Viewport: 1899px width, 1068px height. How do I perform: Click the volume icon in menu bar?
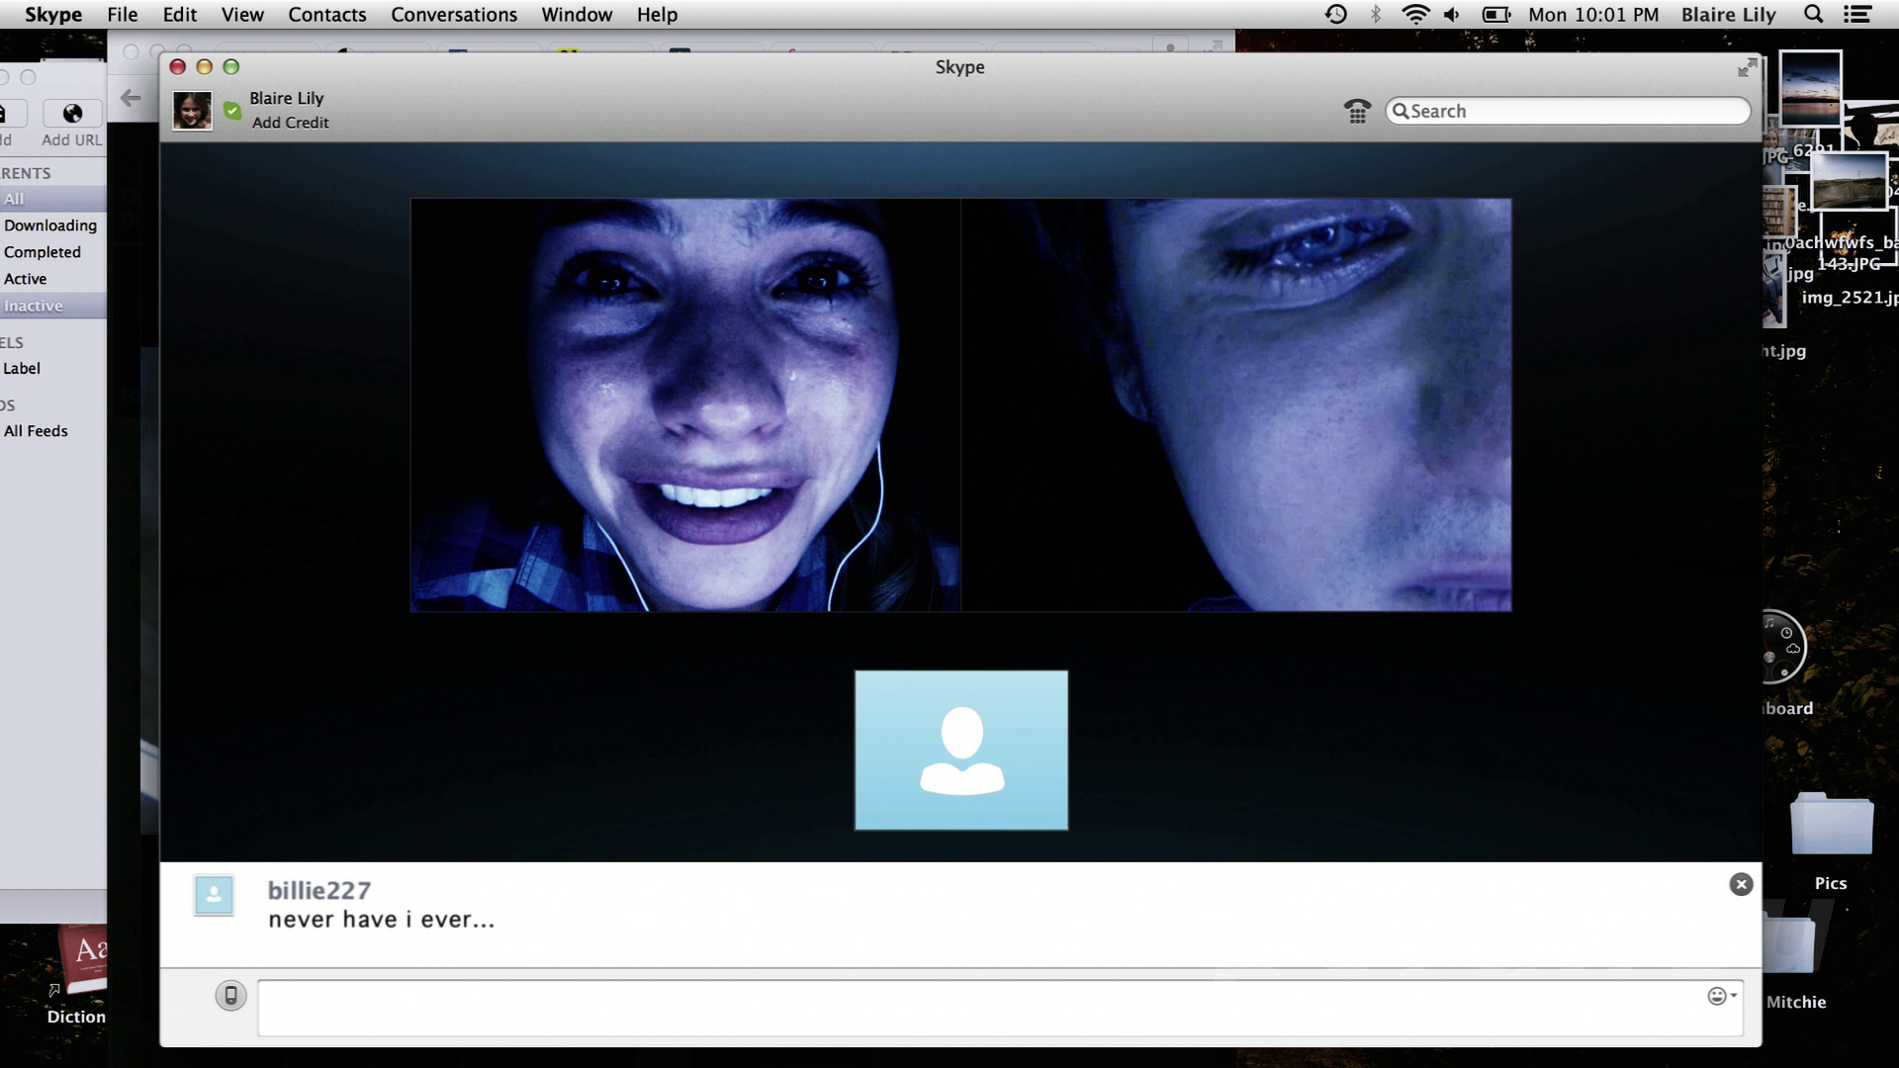[1452, 15]
